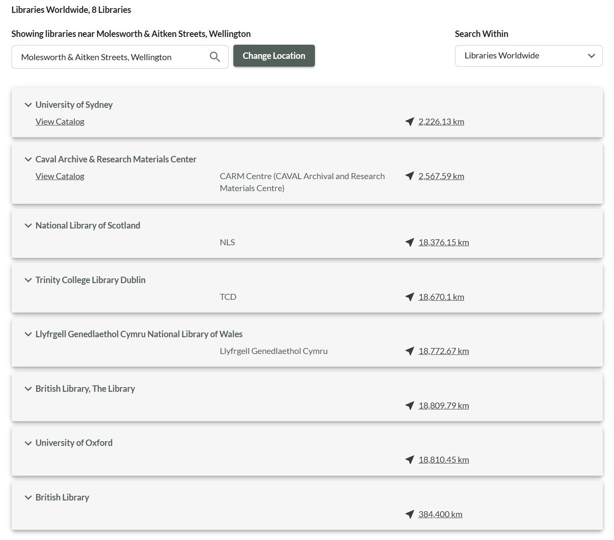Collapse the Trinity College Library Dublin entry
Viewport: 614px width, 540px height.
pyautogui.click(x=28, y=280)
